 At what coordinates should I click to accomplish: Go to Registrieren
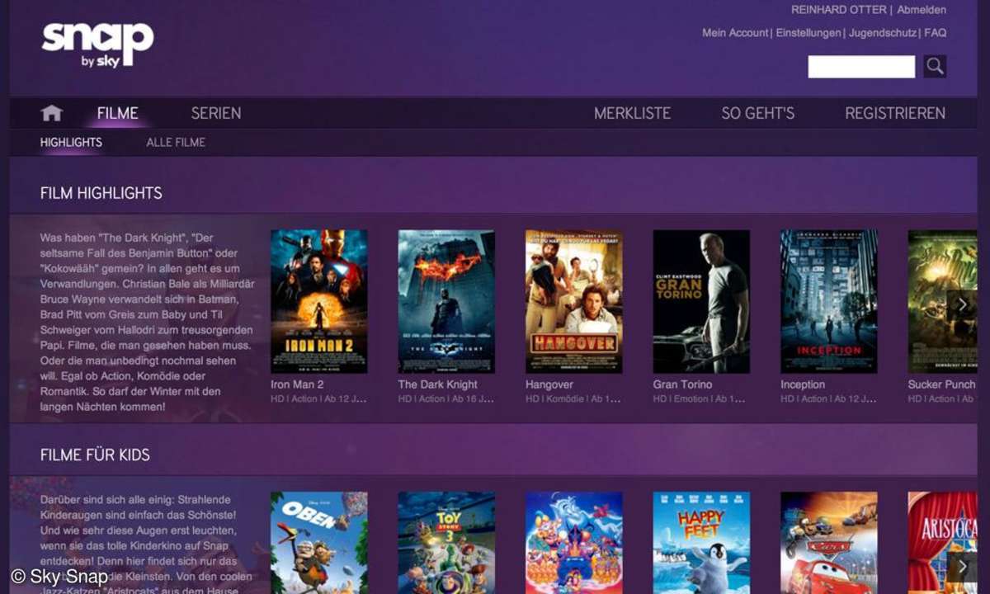895,113
